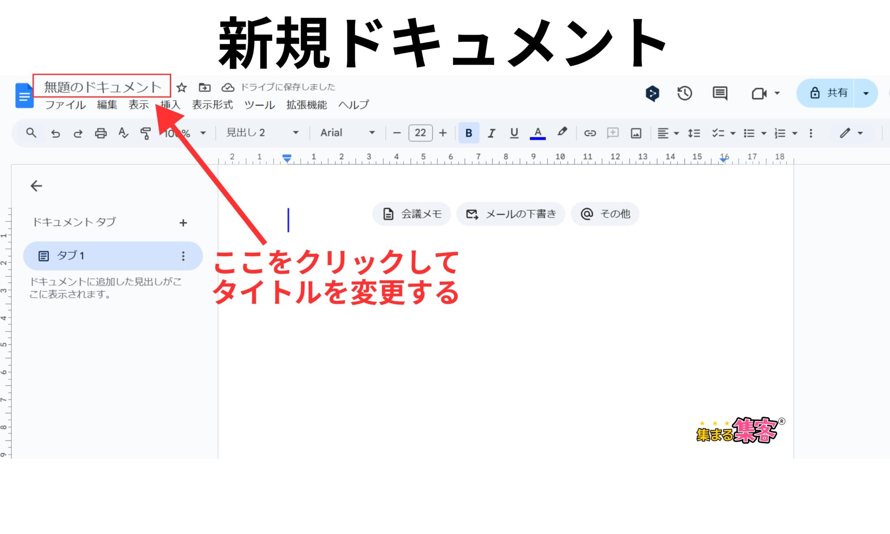Viewport: 890px width, 534px height.
Task: Click the bulleted list icon
Action: [x=749, y=133]
